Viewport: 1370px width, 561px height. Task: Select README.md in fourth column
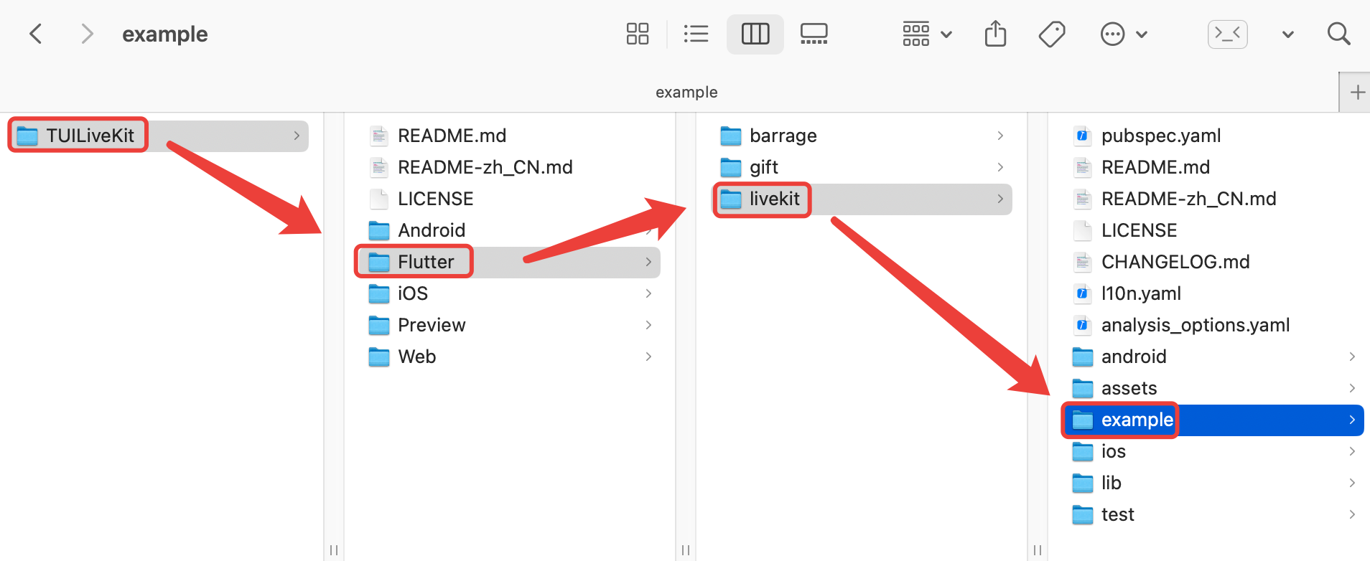(x=1213, y=167)
